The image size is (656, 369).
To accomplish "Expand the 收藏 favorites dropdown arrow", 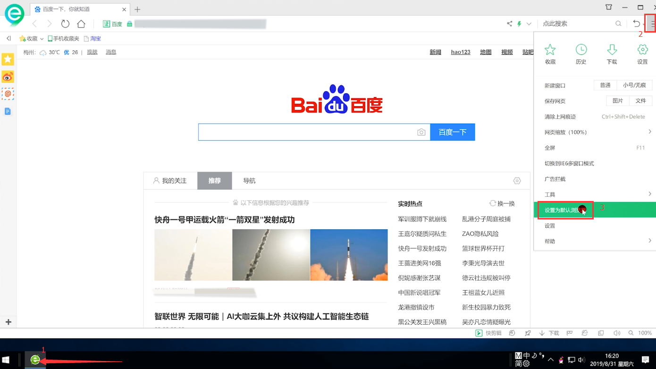I will coord(42,39).
